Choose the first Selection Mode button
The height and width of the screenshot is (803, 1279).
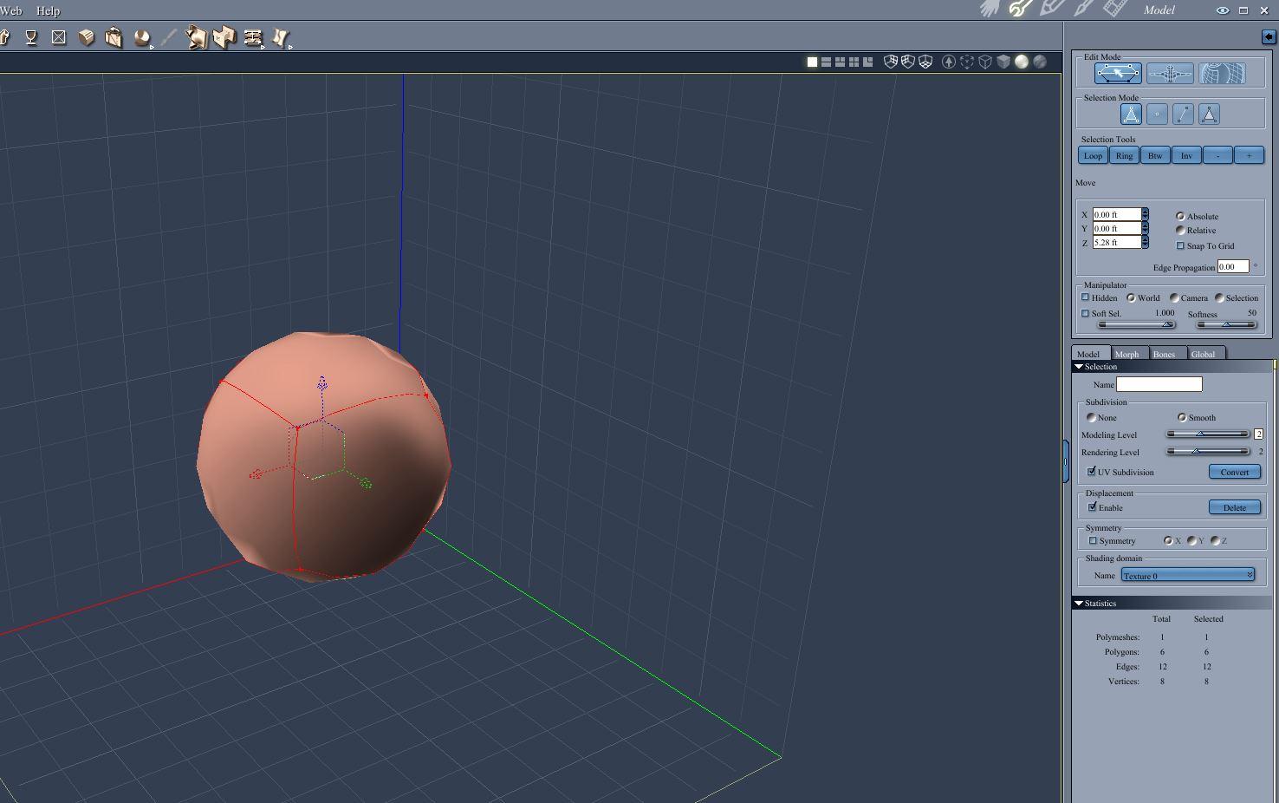pos(1131,114)
